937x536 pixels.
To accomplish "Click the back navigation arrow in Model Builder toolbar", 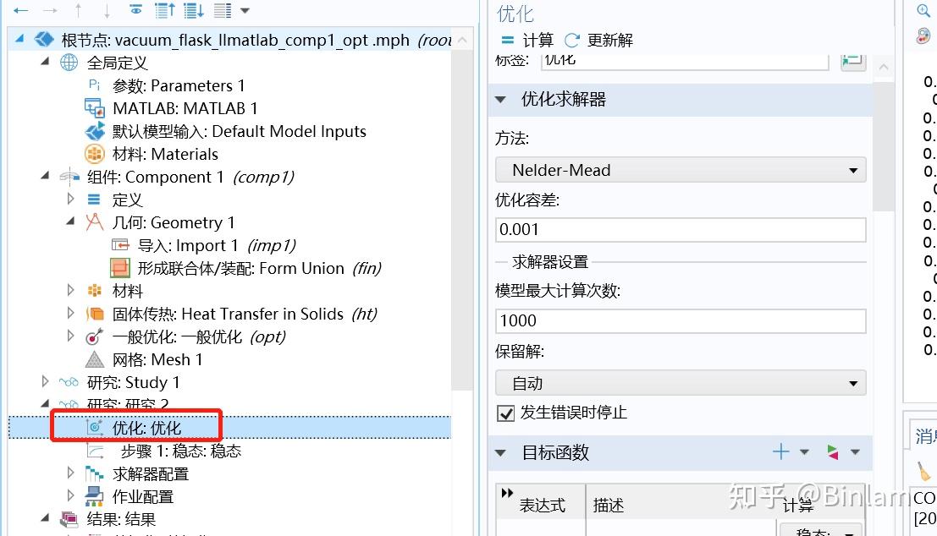I will [22, 11].
